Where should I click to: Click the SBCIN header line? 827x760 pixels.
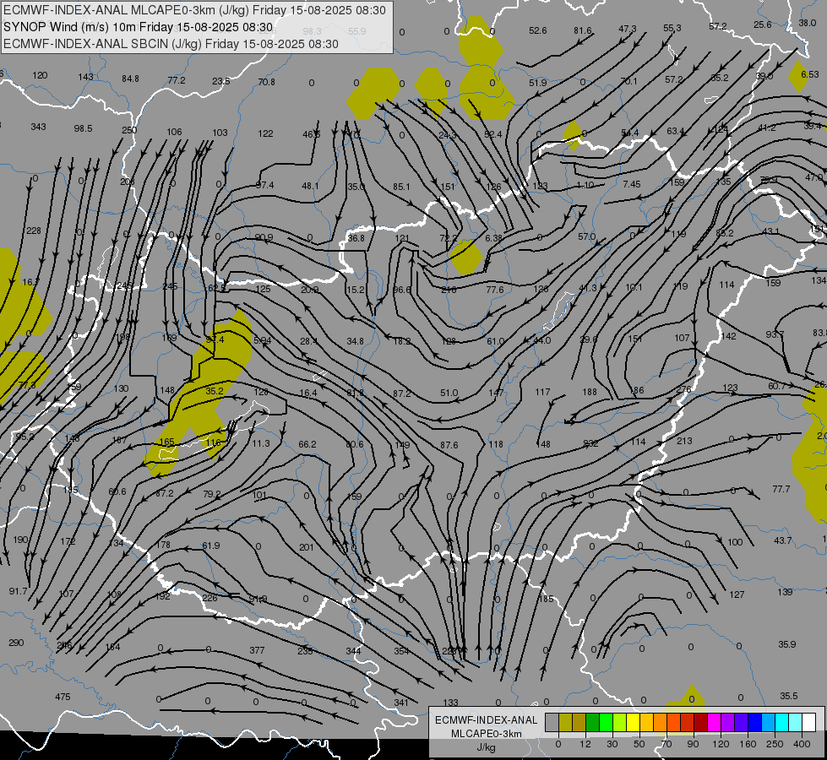171,44
